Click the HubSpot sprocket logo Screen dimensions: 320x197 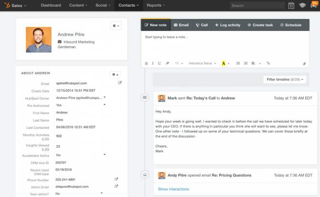click(x=7, y=5)
